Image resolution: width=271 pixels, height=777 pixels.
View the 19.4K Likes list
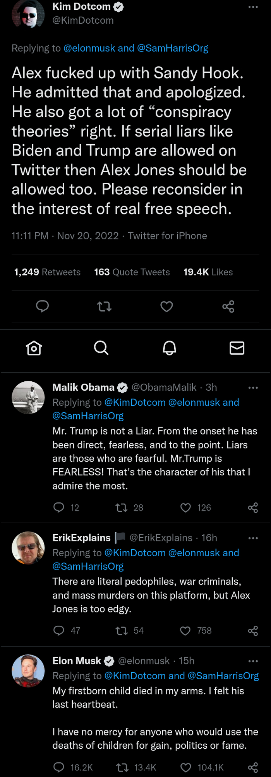tap(208, 272)
